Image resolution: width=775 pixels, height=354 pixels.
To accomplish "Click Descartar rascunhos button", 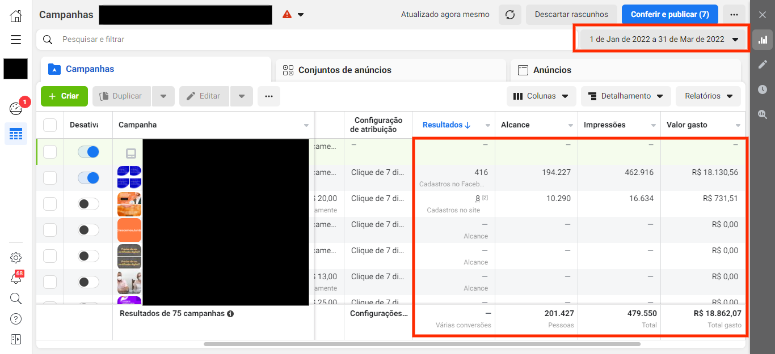I will tap(571, 15).
